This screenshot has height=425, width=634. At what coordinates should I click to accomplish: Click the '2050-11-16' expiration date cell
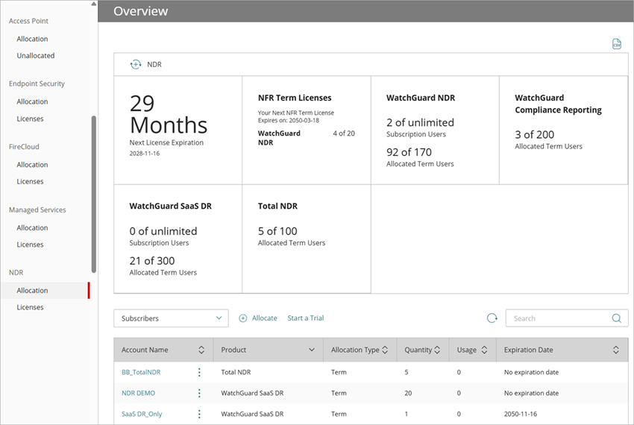click(521, 414)
